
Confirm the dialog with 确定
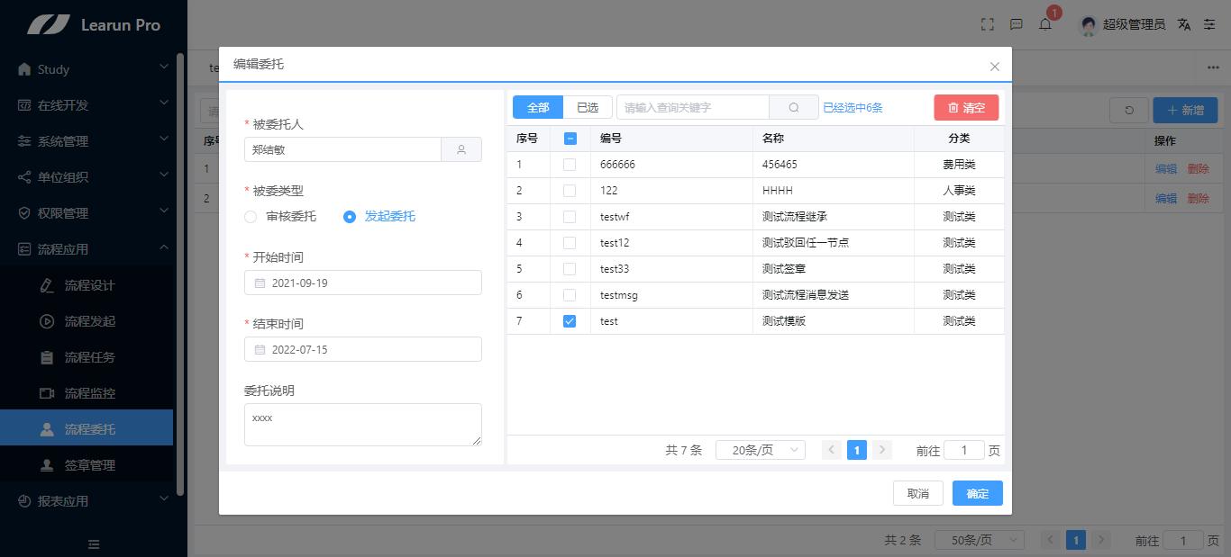[977, 493]
